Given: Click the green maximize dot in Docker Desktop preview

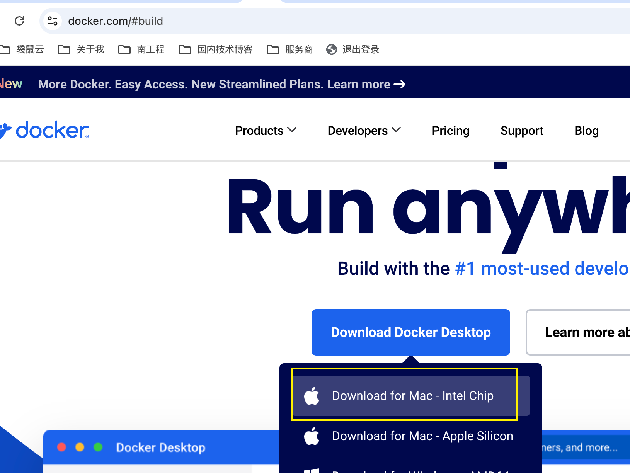Looking at the screenshot, I should point(98,447).
